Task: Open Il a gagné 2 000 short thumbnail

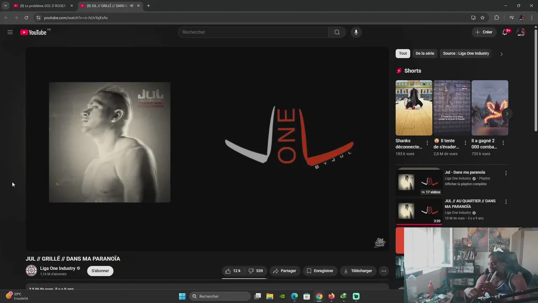Action: click(x=490, y=108)
